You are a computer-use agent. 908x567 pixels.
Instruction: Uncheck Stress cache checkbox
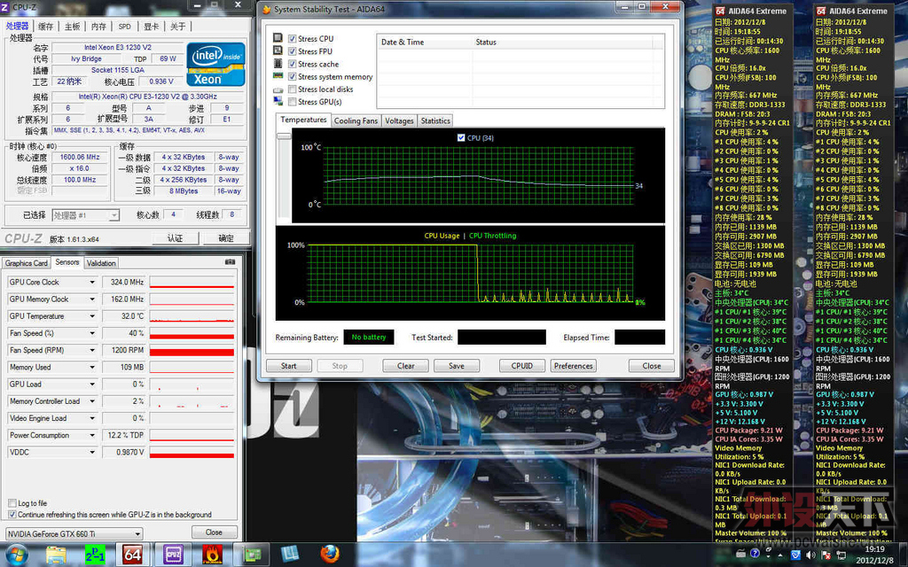pyautogui.click(x=293, y=64)
